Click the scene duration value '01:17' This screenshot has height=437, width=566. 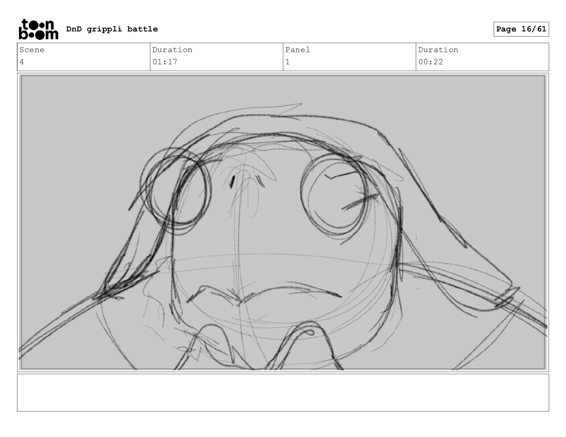165,62
